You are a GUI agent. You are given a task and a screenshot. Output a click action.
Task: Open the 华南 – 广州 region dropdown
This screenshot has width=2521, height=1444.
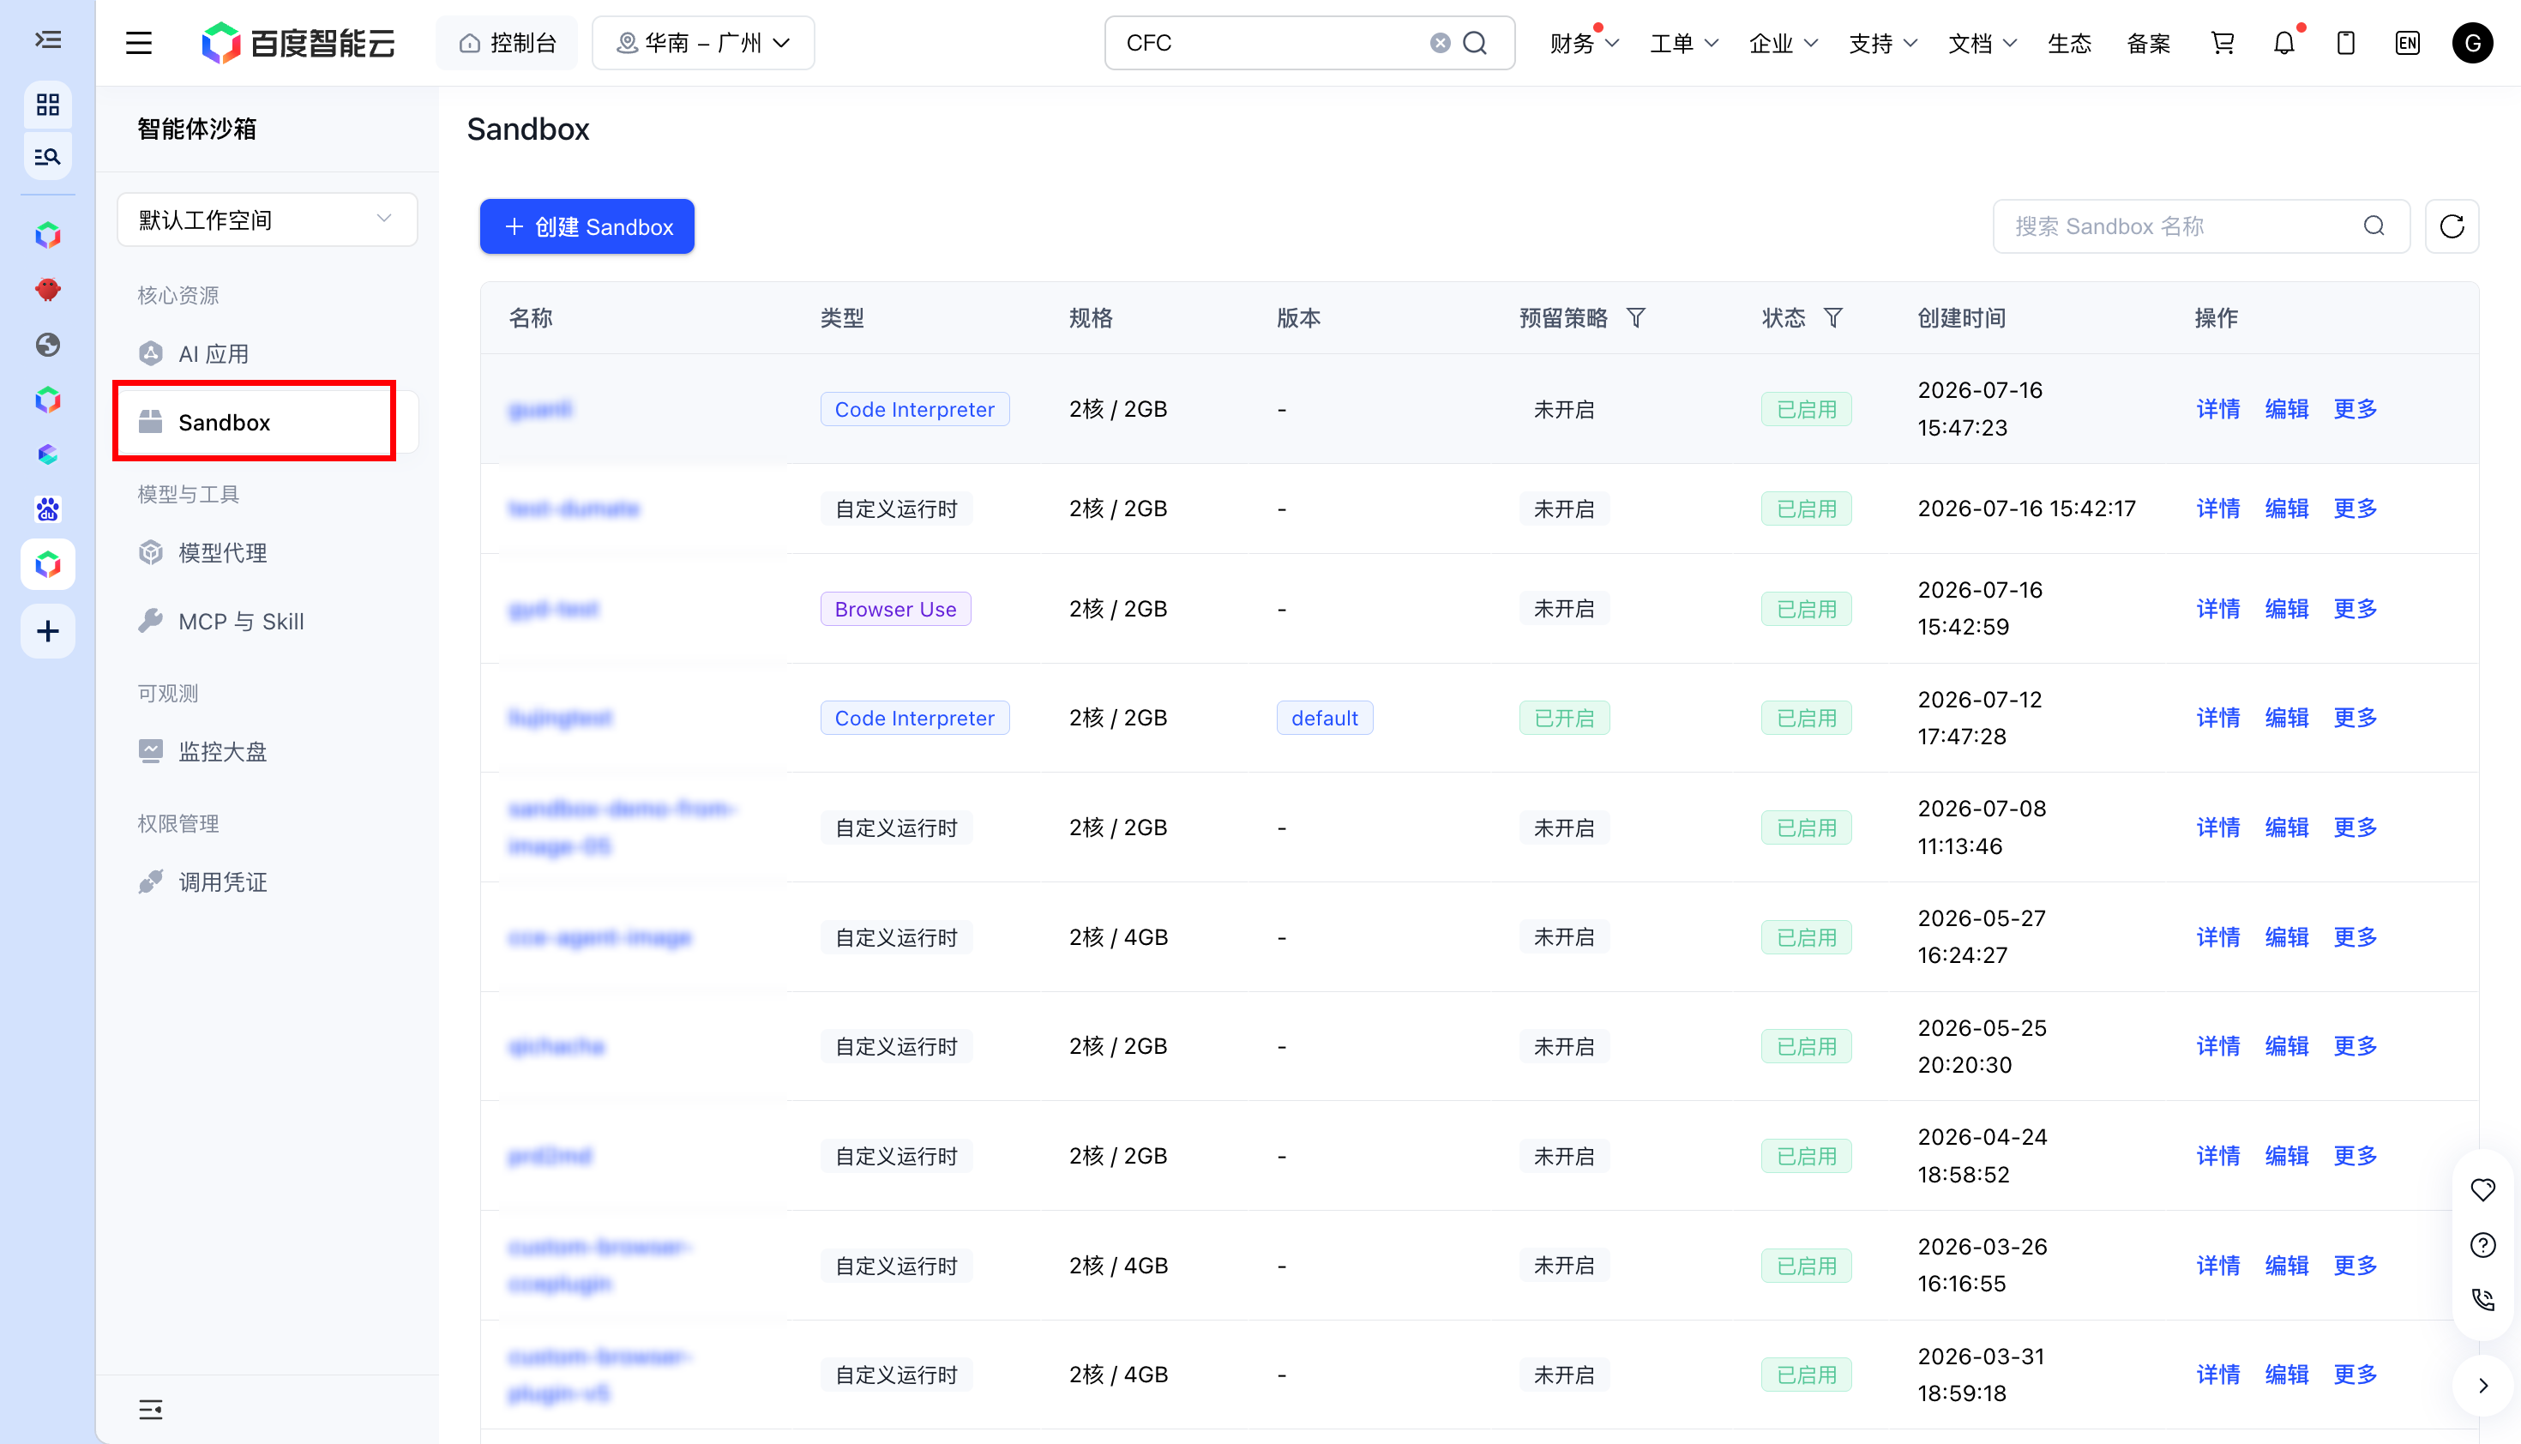[703, 43]
